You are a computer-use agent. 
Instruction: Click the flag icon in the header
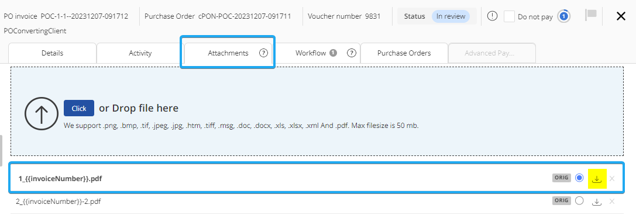tap(590, 15)
